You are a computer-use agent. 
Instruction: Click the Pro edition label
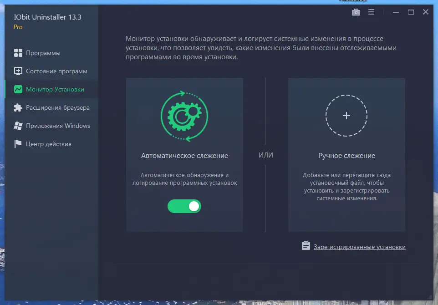(18, 27)
